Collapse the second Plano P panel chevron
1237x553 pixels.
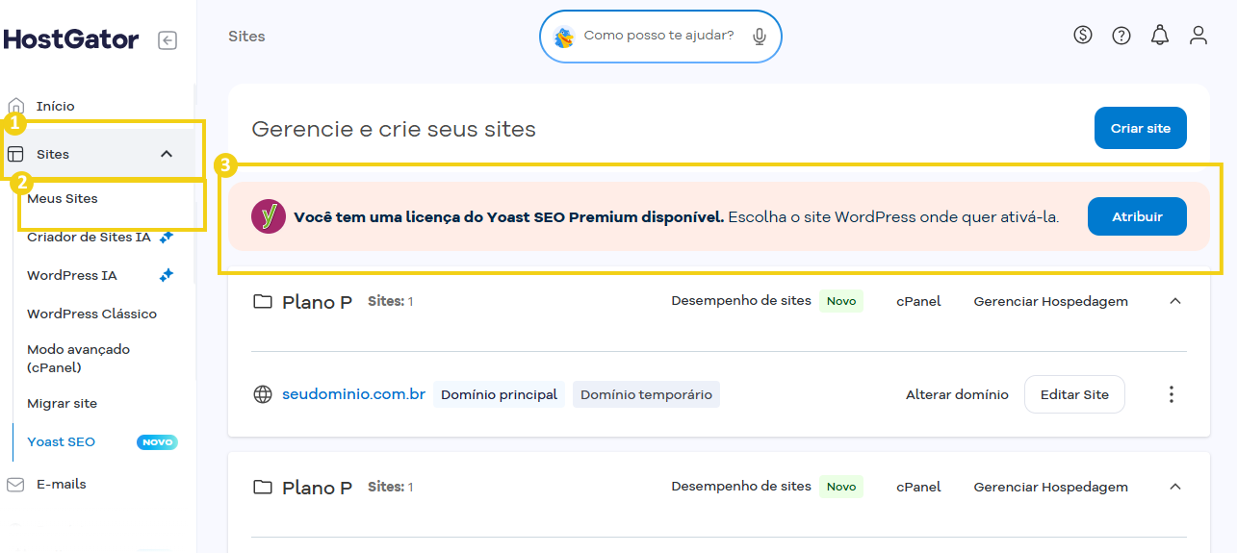coord(1174,487)
